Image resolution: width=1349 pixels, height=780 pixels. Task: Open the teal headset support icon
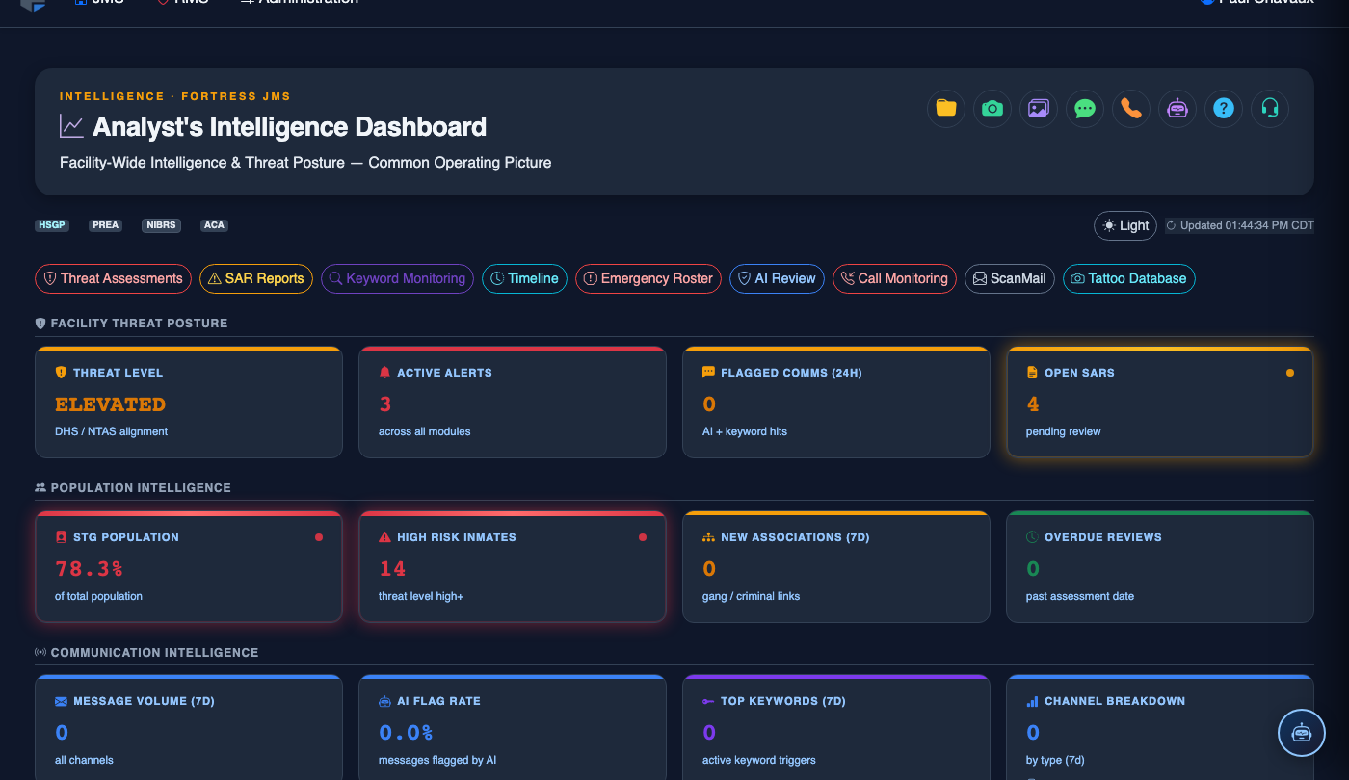1270,109
